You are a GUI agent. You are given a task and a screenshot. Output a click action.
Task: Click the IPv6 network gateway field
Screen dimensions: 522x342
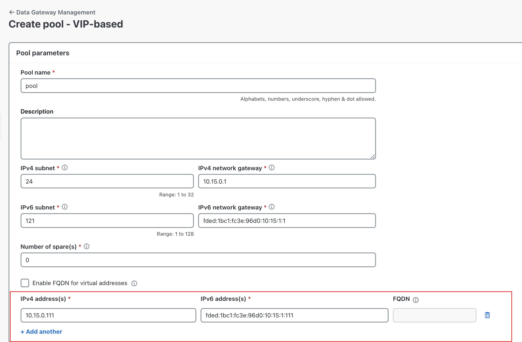287,220
